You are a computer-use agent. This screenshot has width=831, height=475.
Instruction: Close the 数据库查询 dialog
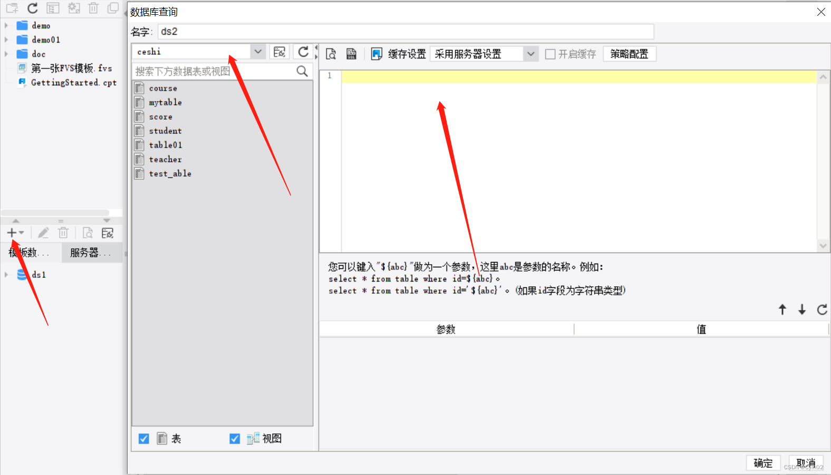(821, 12)
